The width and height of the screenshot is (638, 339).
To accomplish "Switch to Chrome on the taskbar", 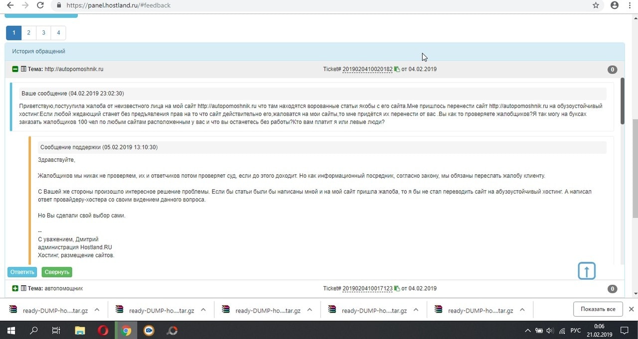I will click(x=127, y=330).
